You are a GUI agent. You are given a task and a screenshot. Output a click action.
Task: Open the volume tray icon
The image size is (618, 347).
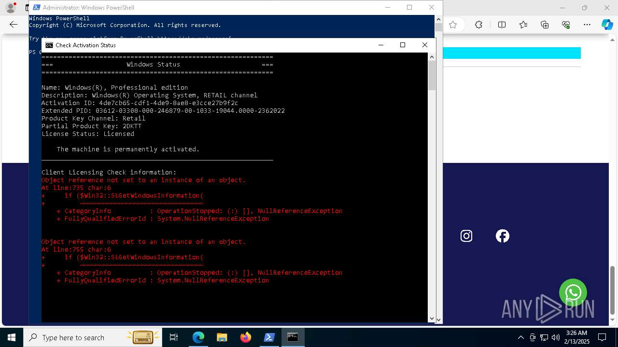[556, 337]
